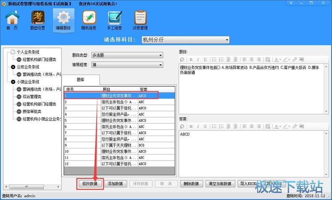Select row 12 in the question table
Screen dimensions: 332x200
[x=120, y=164]
